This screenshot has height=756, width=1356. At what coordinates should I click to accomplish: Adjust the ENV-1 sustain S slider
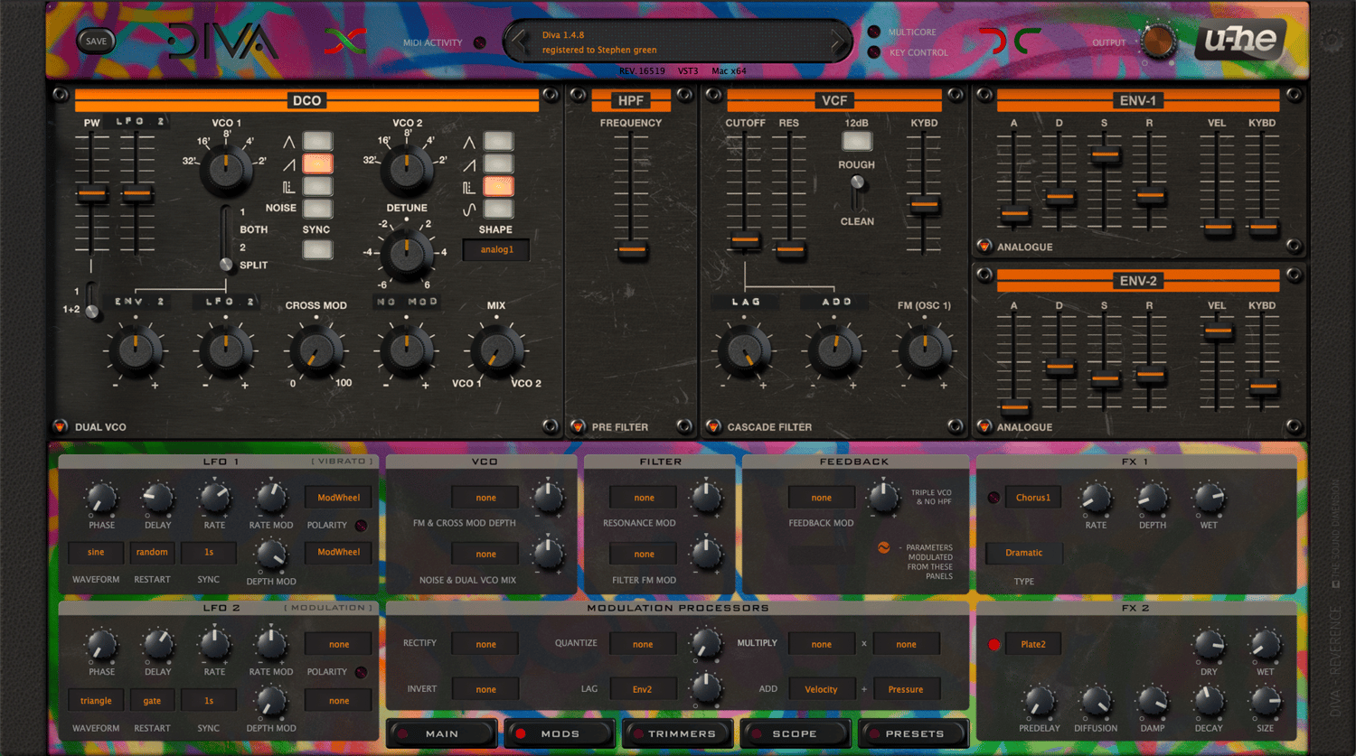click(x=1105, y=154)
